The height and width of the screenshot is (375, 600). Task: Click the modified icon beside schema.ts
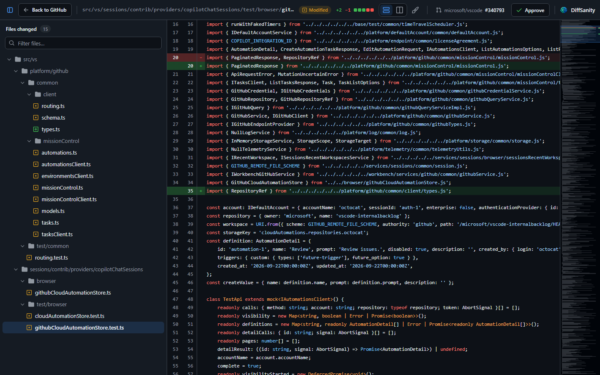[x=36, y=117]
